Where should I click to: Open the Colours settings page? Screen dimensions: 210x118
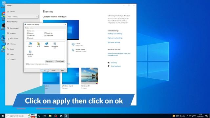coord(11,33)
